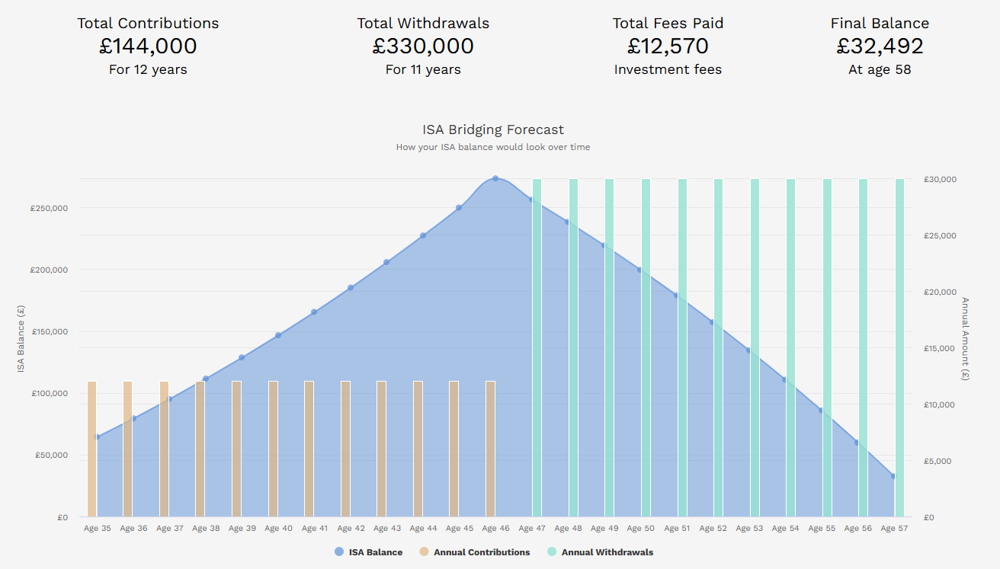The image size is (1000, 569).
Task: Toggle the Annual Contributions legend item
Action: [x=482, y=552]
